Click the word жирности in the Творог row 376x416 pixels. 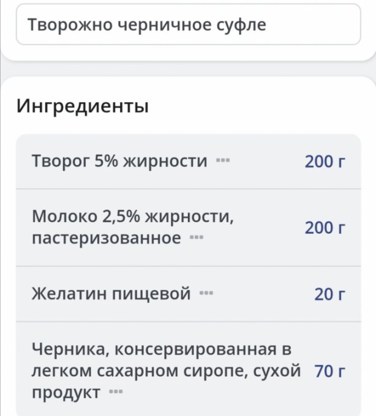165,162
